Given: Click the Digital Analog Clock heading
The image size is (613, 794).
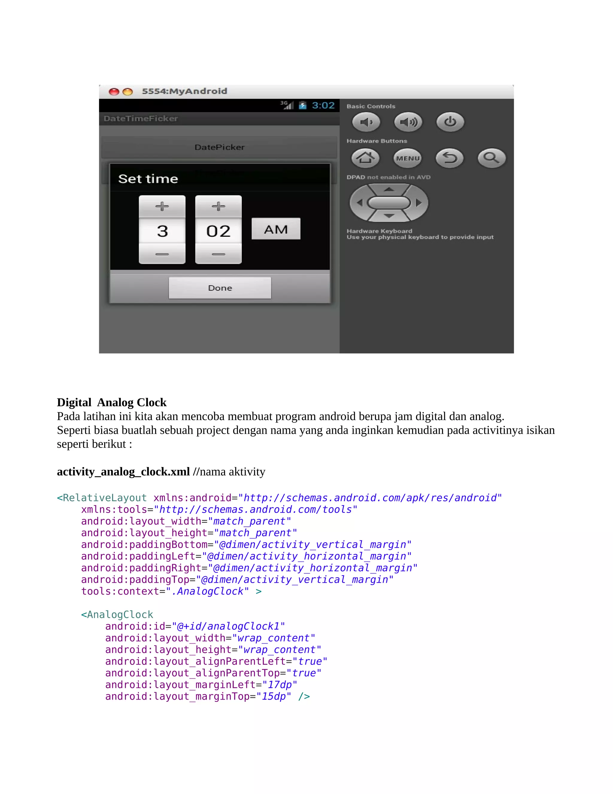Looking at the screenshot, I should (x=112, y=402).
